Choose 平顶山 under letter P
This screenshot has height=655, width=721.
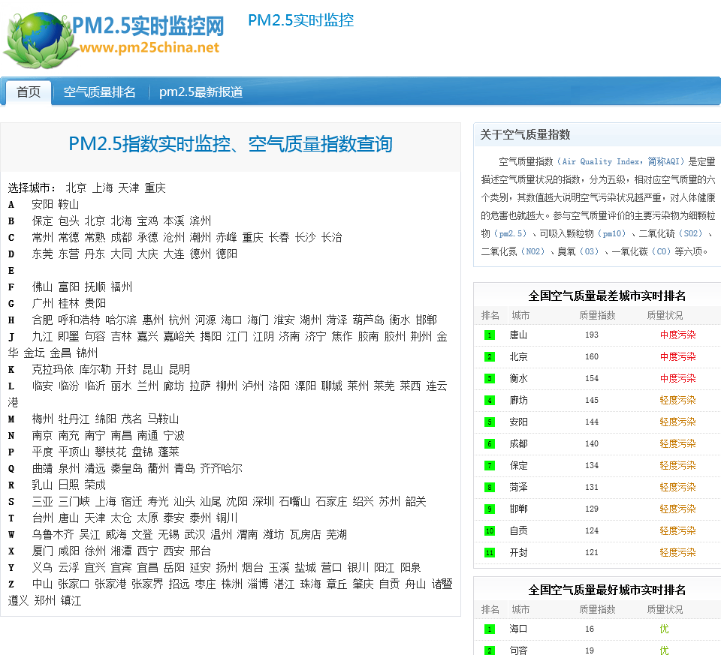pos(74,452)
